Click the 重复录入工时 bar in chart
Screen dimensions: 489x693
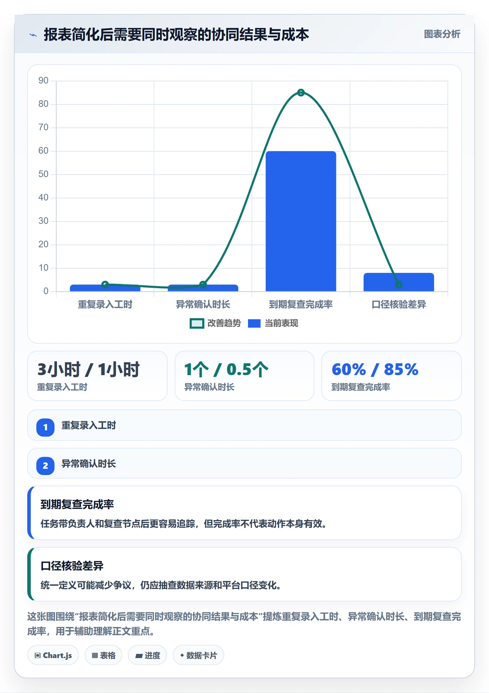pyautogui.click(x=105, y=288)
